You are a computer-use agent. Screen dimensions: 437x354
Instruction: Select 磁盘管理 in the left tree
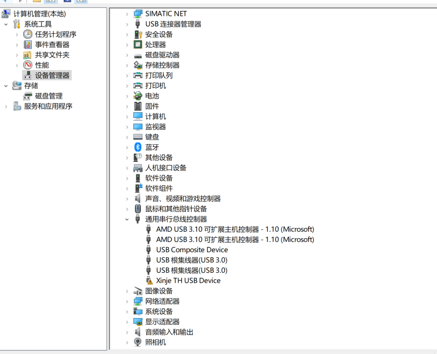tap(48, 96)
